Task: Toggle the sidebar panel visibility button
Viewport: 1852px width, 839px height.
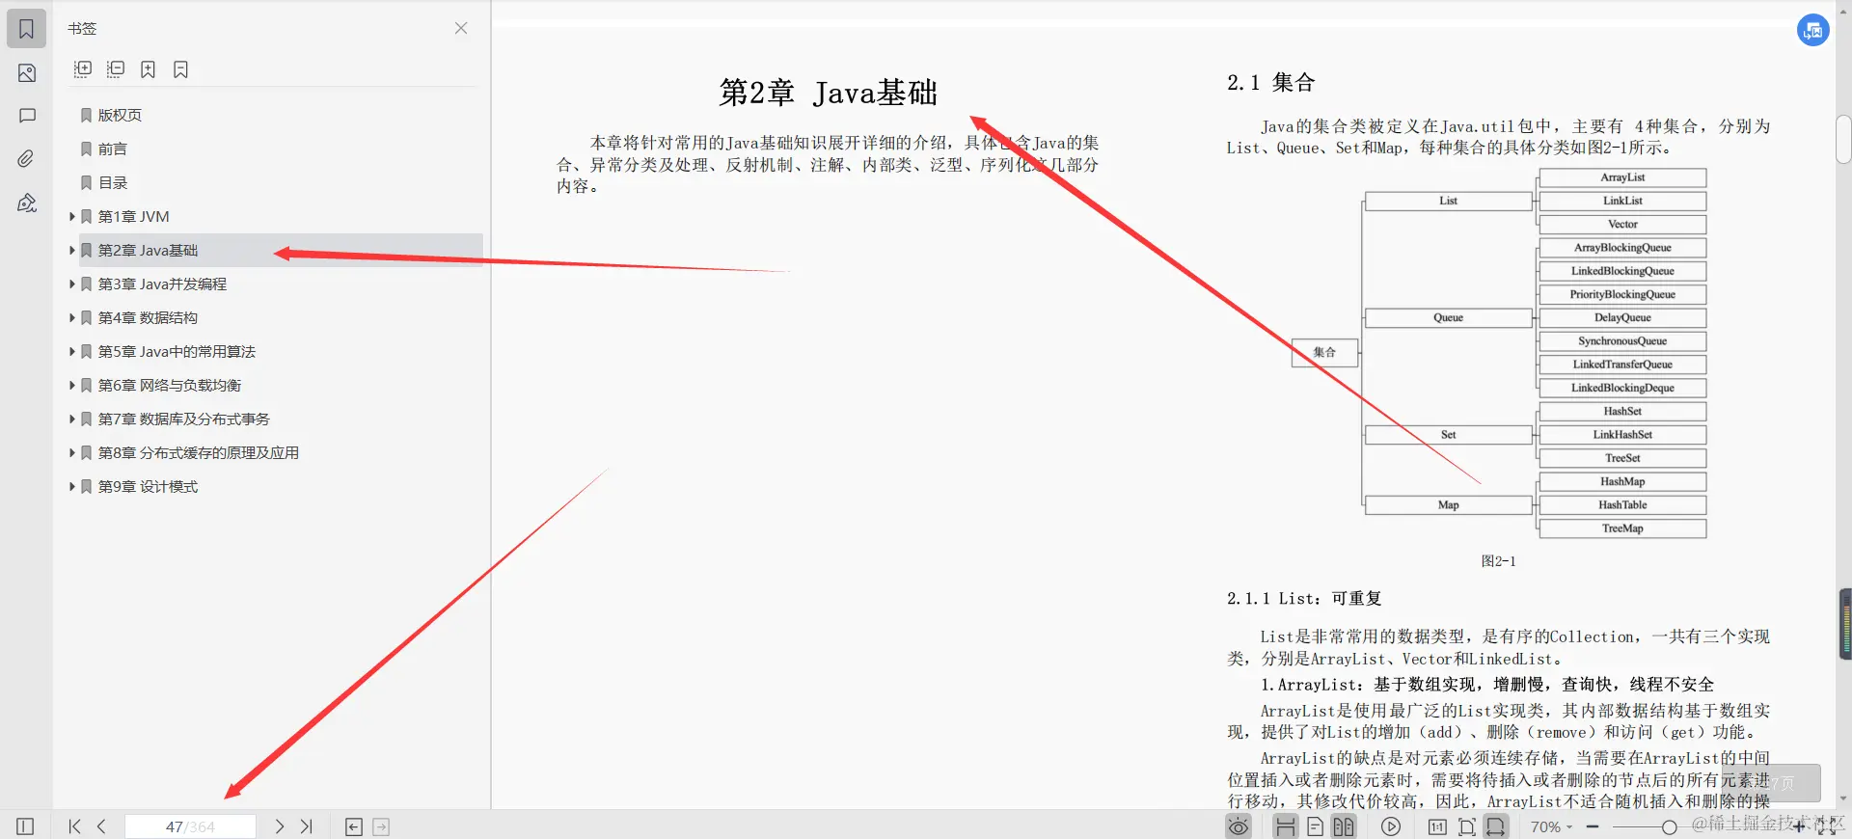Action: point(25,826)
